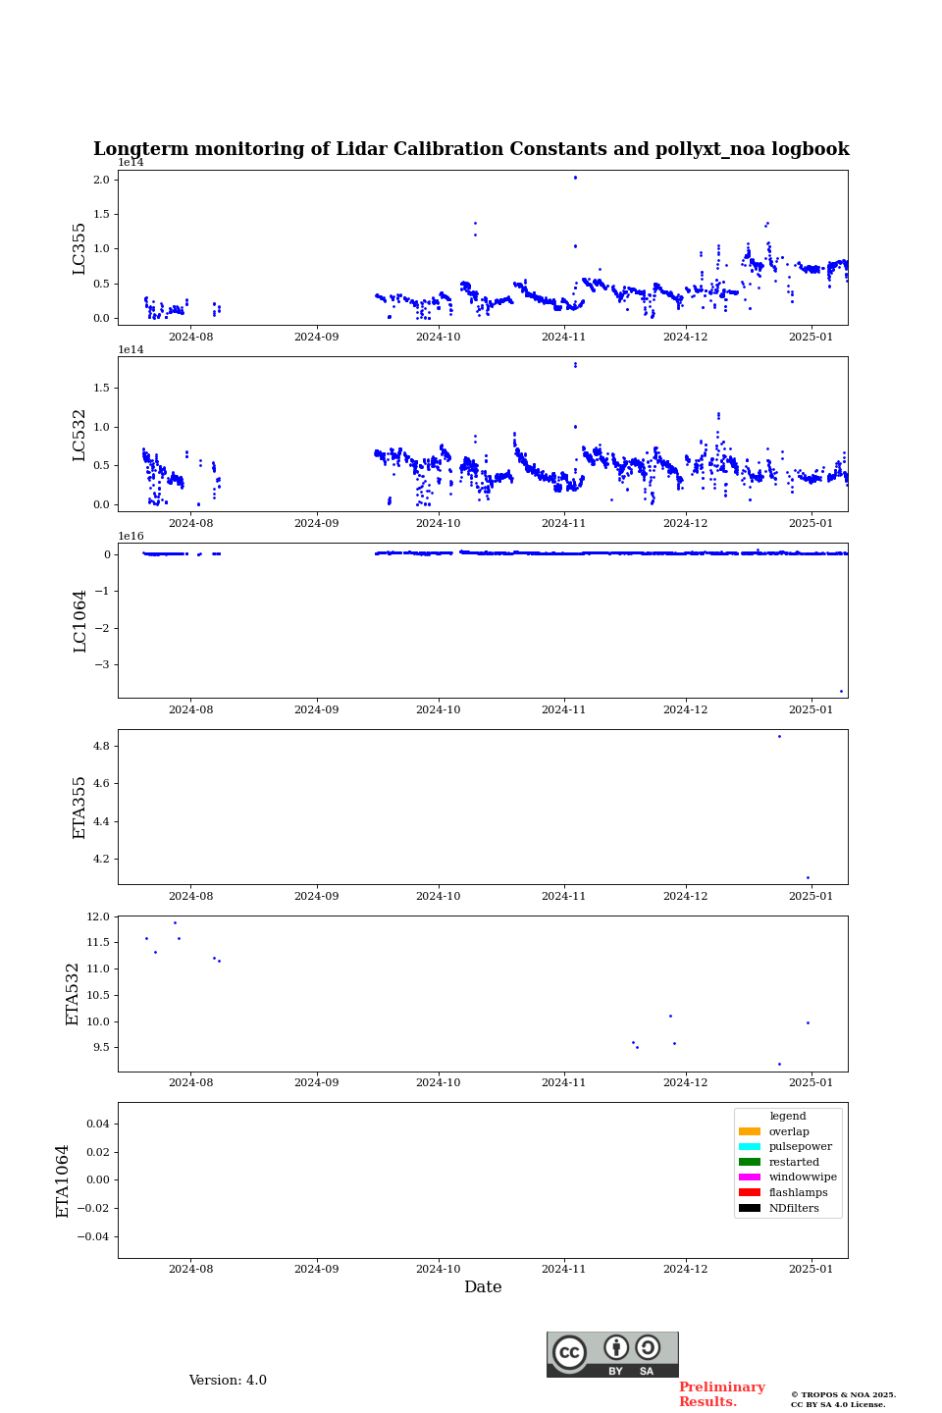This screenshot has width=942, height=1413.
Task: Click the 2025-01 tick label under ETA1064 plot
Action: coord(811,1269)
